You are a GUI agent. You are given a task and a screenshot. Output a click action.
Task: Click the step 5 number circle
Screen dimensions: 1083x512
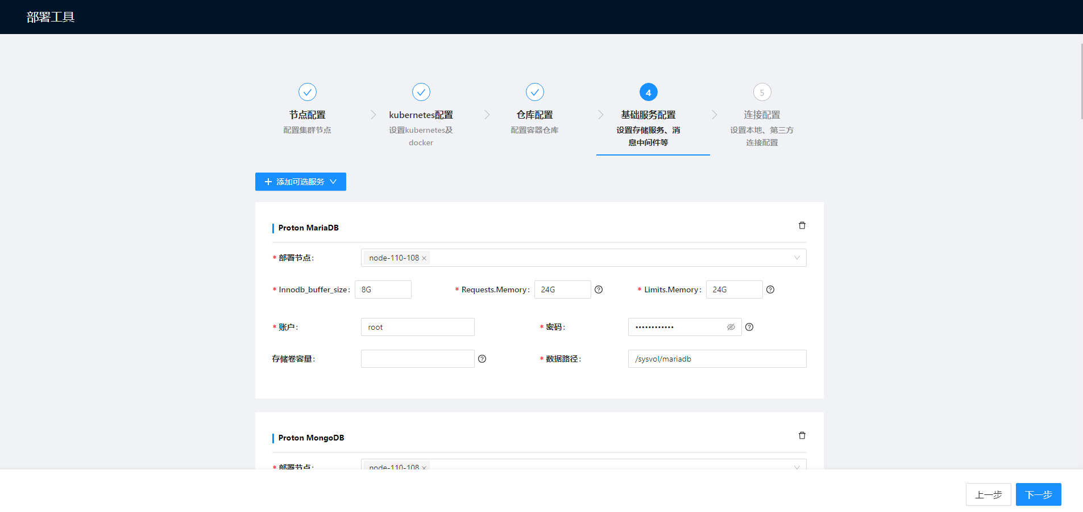click(762, 92)
